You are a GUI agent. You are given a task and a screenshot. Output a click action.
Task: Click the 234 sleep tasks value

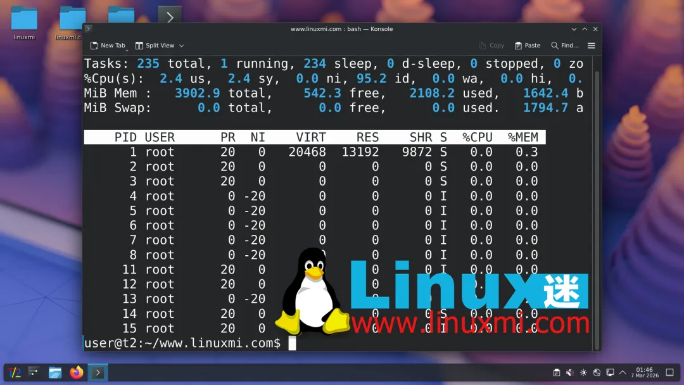coord(315,64)
